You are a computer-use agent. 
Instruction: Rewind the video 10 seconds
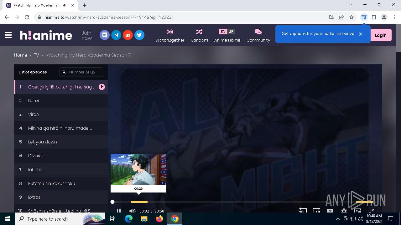coord(303,211)
